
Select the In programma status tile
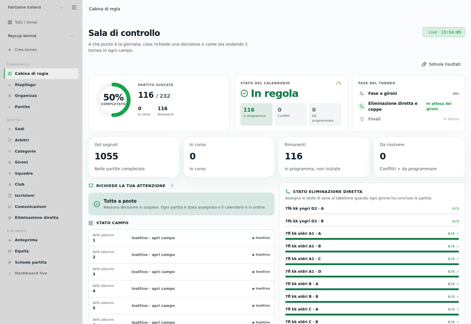point(256,114)
